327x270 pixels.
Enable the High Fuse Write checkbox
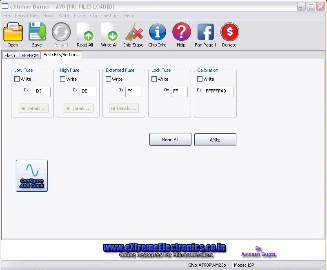click(62, 79)
